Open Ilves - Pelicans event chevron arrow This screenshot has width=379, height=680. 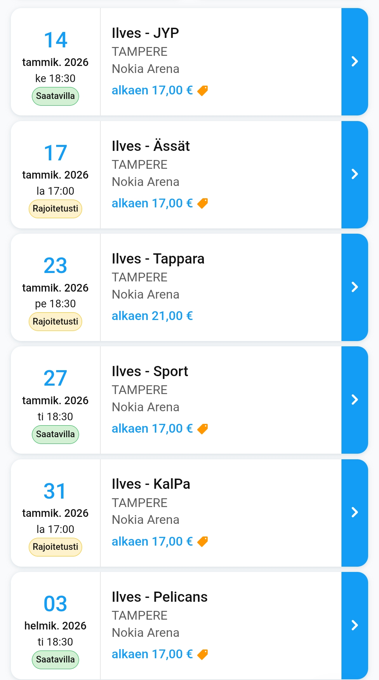(354, 625)
